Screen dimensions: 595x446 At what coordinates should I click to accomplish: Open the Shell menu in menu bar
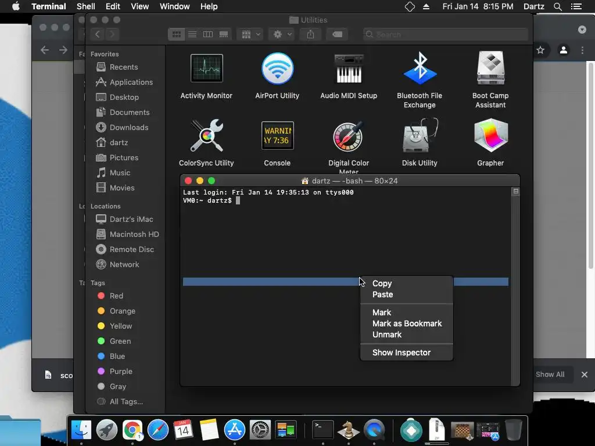pos(86,6)
